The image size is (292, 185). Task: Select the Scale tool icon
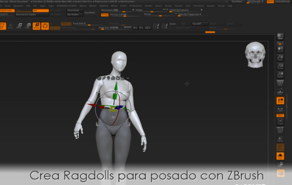[x=28, y=26]
